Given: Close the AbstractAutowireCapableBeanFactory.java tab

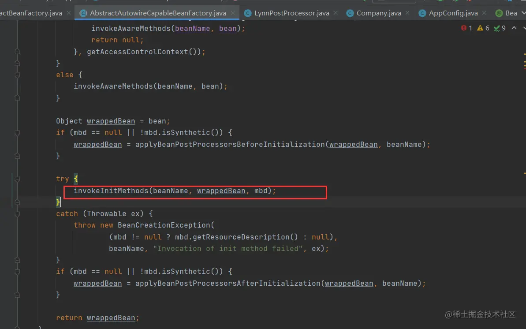Looking at the screenshot, I should [x=233, y=13].
